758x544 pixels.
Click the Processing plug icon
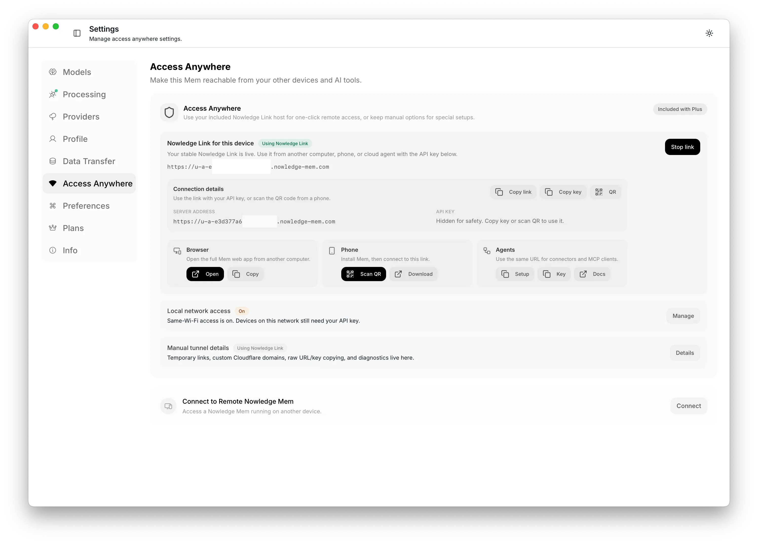(x=53, y=94)
